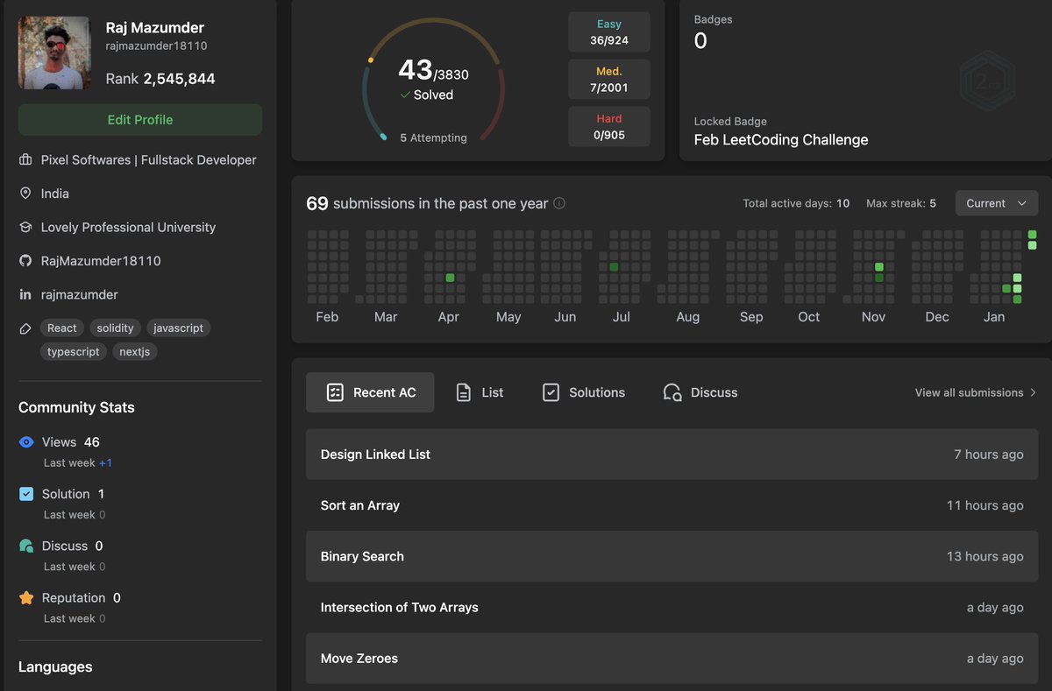1052x691 pixels.
Task: Click the Total active days value
Action: (x=842, y=203)
